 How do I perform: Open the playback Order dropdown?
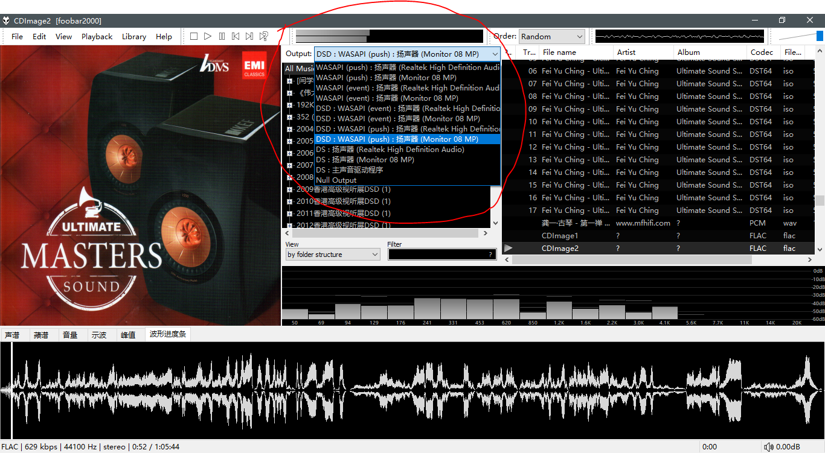[x=552, y=37]
